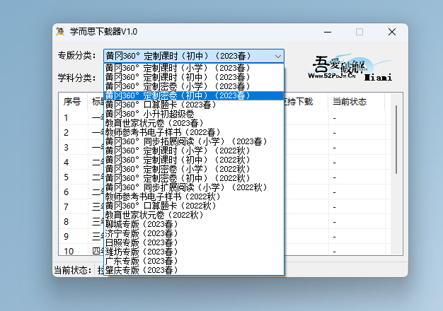Select 黄冈360° 定制密卷（初中）（2022秋）
Image resolution: width=443 pixels, height=311 pixels.
(x=194, y=178)
